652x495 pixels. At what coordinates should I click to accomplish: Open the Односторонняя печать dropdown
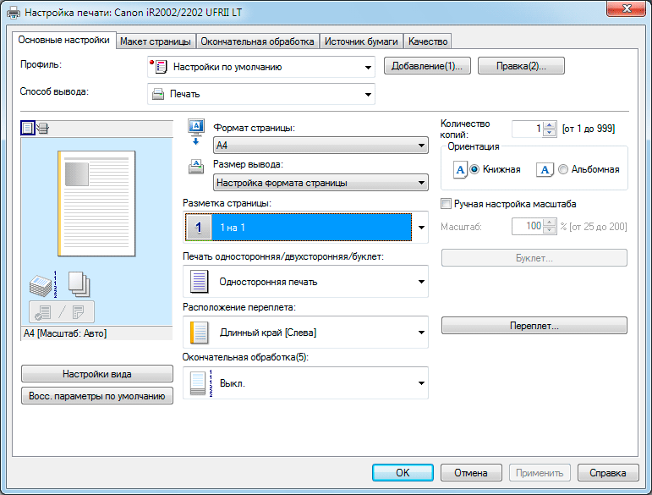click(x=305, y=282)
